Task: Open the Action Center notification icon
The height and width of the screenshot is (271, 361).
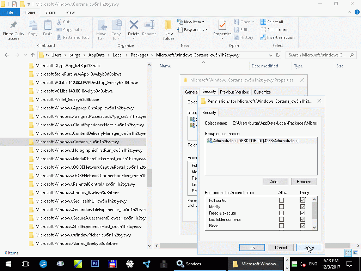Action: pos(349,264)
